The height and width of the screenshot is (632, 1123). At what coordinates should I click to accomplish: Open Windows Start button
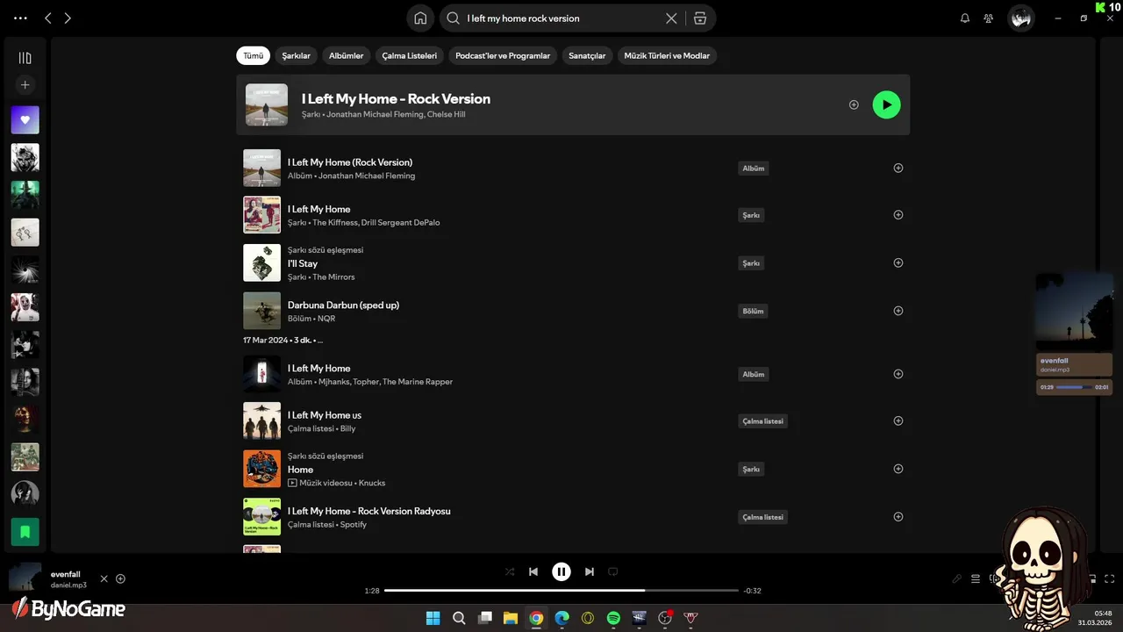[x=433, y=618]
